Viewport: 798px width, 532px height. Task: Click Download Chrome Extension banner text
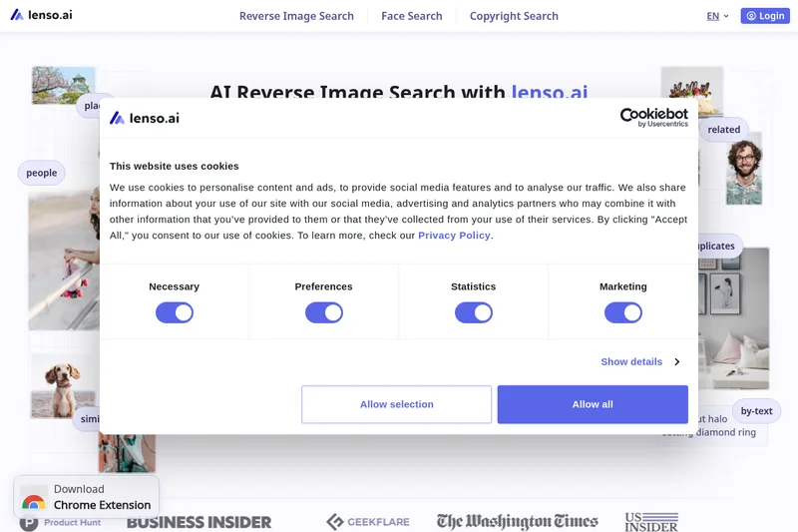point(103,497)
